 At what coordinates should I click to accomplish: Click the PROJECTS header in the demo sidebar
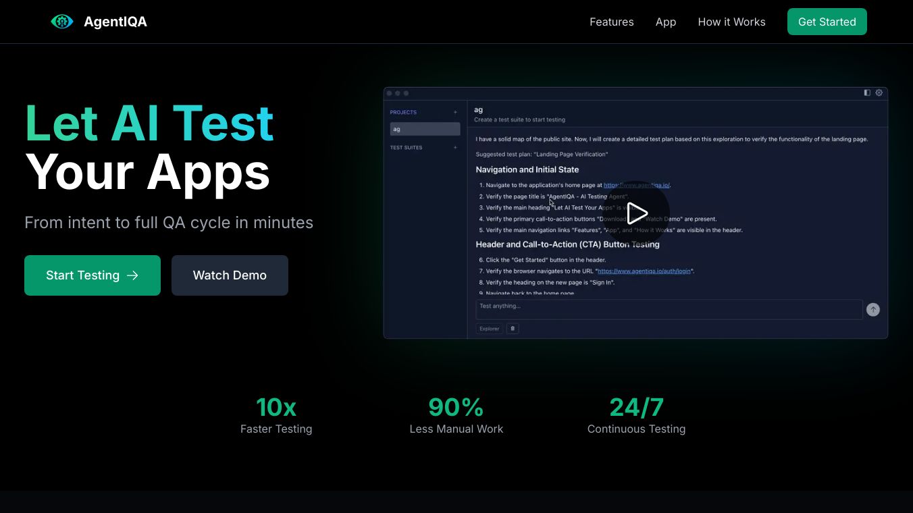[x=403, y=113]
